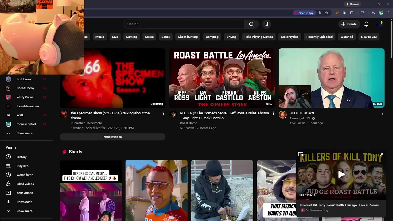The height and width of the screenshot is (221, 393).
Task: Select the Ghost hunting filter chip
Action: point(188,37)
